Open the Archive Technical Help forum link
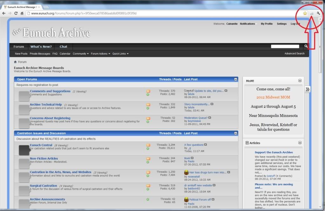This screenshot has width=325, height=211. click(x=46, y=104)
